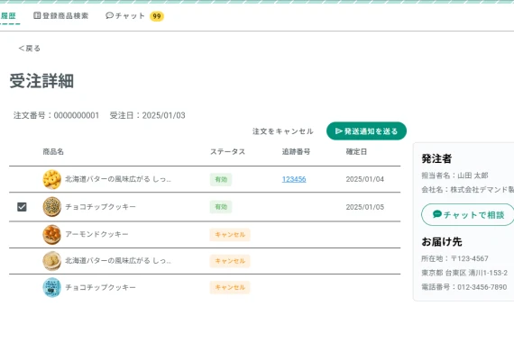The height and width of the screenshot is (342, 514).
Task: Click the 商品名 column header
Action: click(53, 151)
